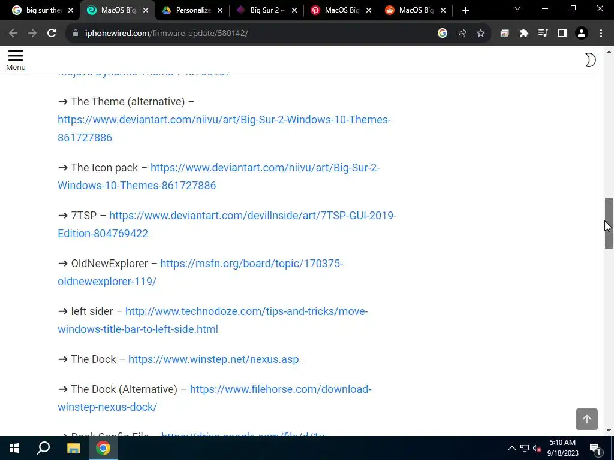
Task: Click the extension icon left of puzzle piece
Action: [505, 34]
